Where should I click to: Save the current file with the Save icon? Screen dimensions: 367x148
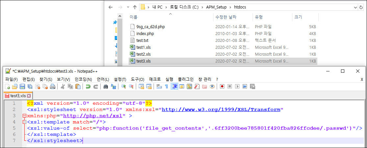coord(22,87)
